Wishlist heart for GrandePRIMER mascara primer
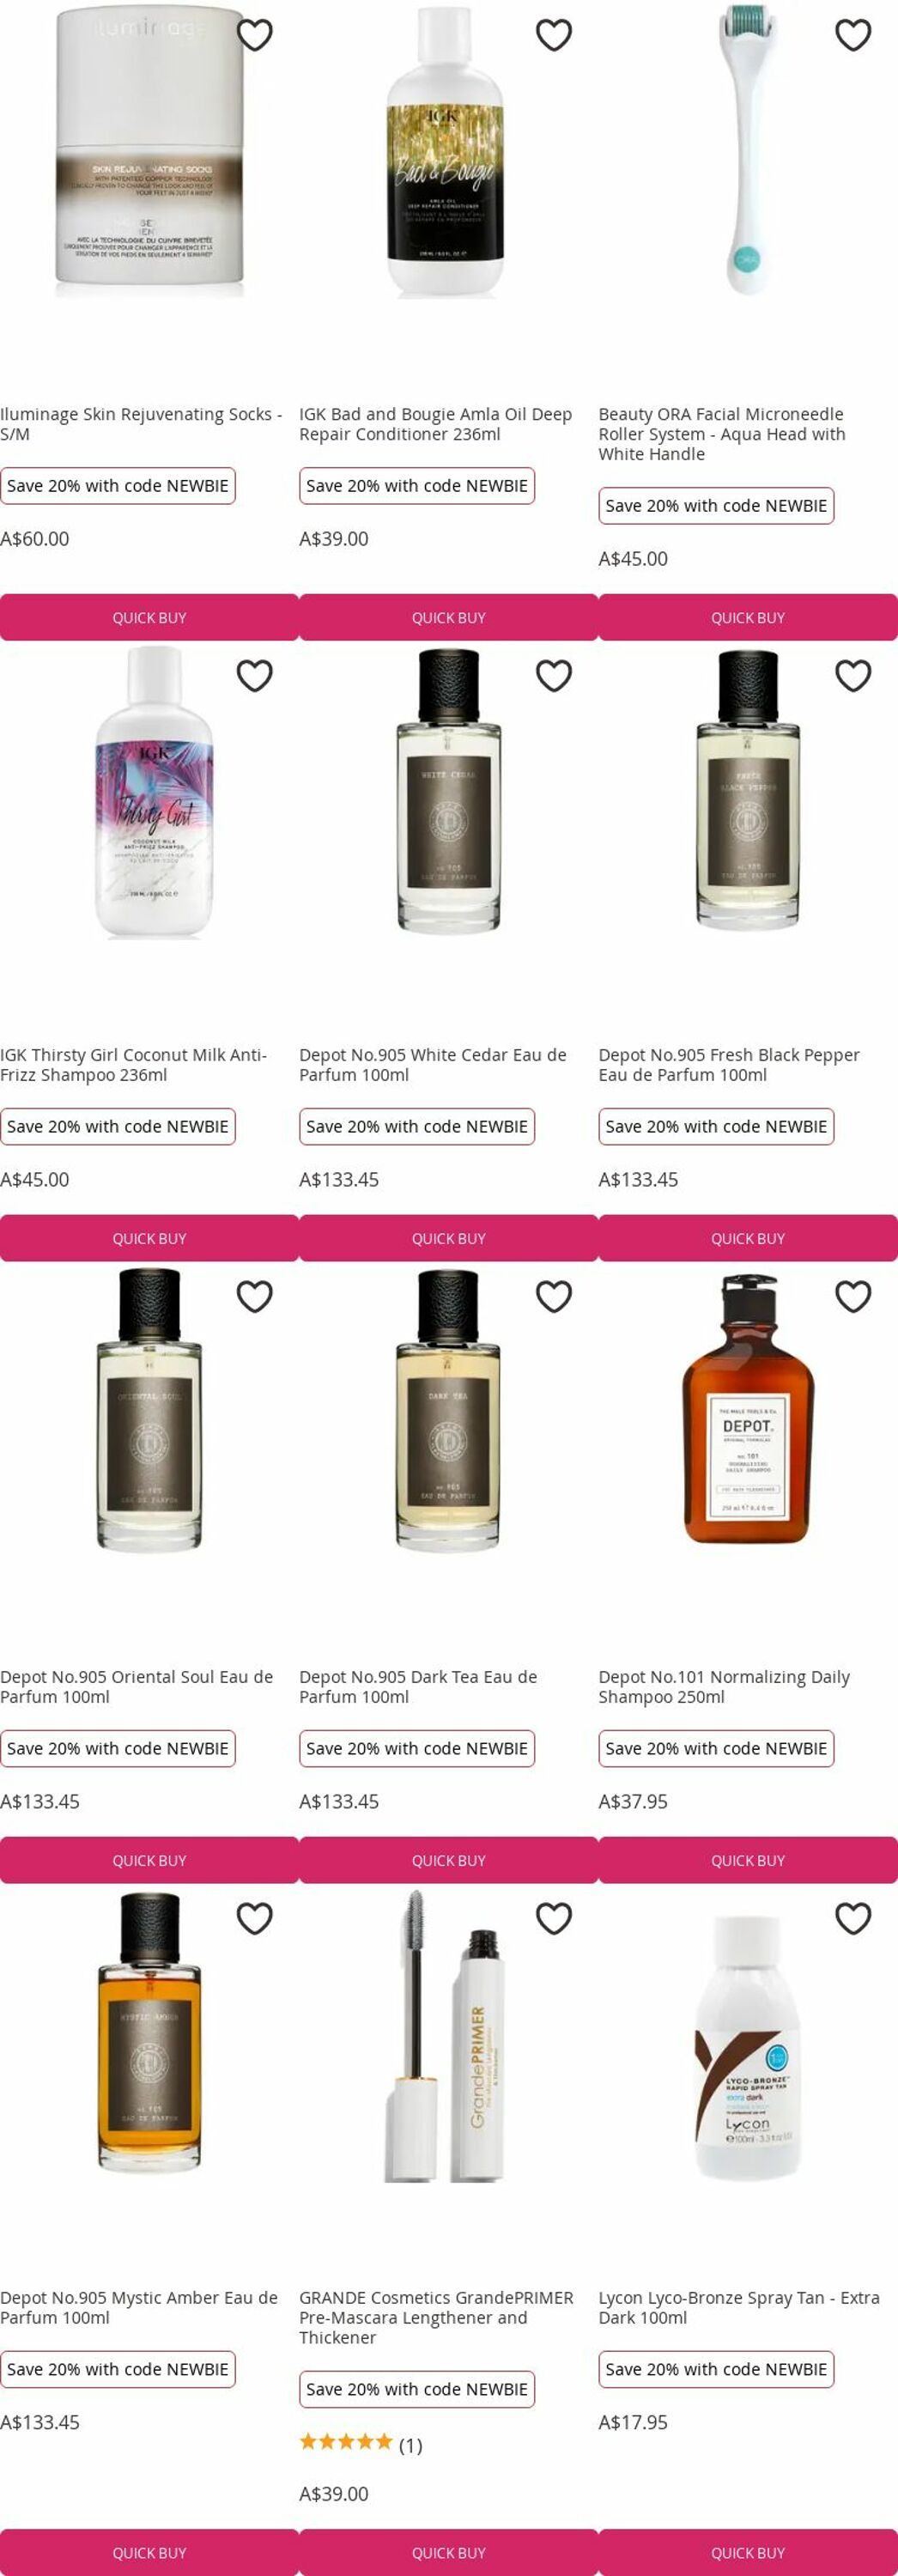This screenshot has width=898, height=2576. click(553, 1919)
